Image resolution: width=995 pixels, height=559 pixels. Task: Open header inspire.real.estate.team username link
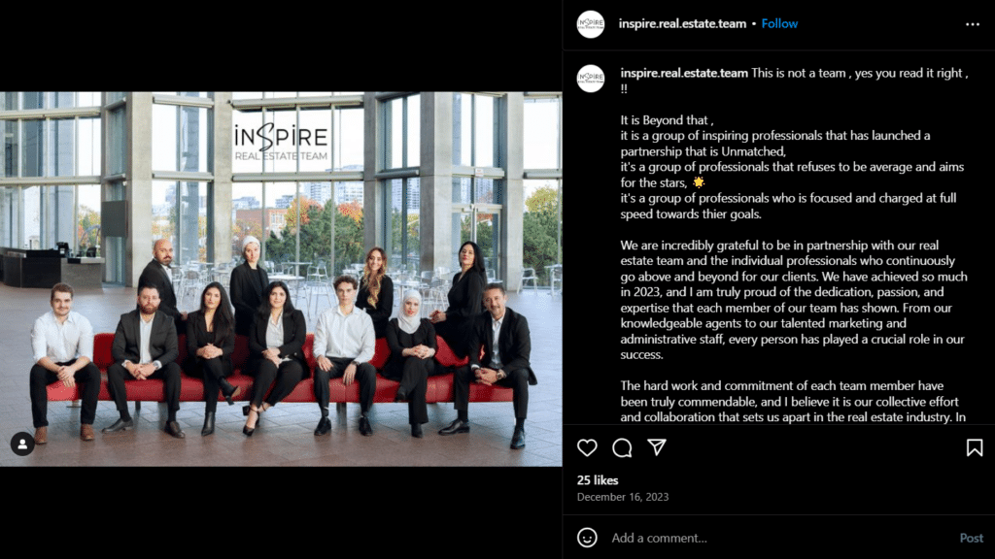coord(682,23)
